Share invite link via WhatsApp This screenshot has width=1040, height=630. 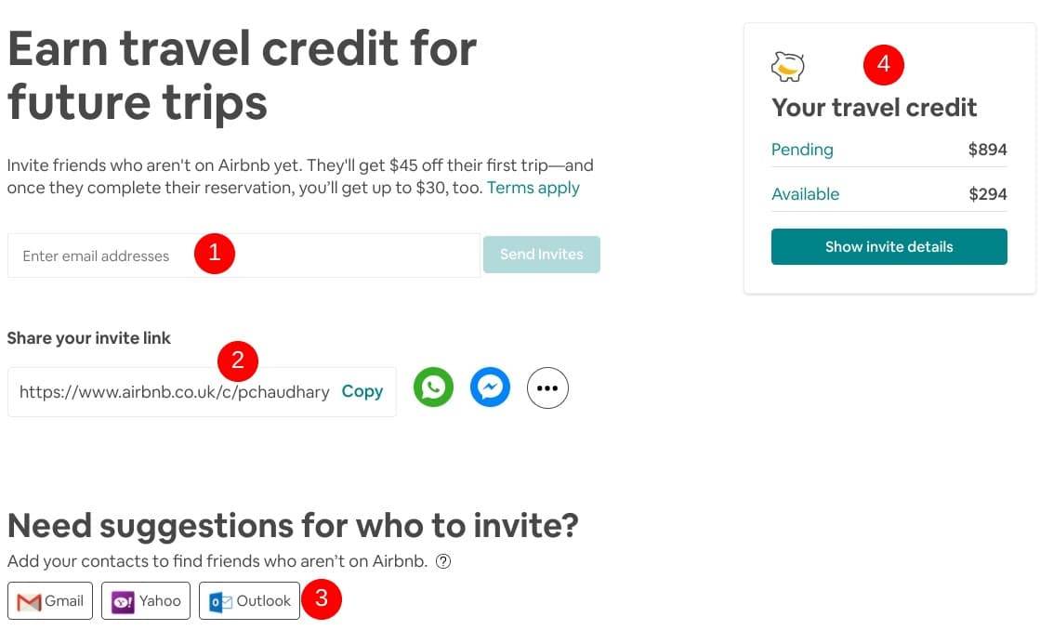pyautogui.click(x=433, y=387)
